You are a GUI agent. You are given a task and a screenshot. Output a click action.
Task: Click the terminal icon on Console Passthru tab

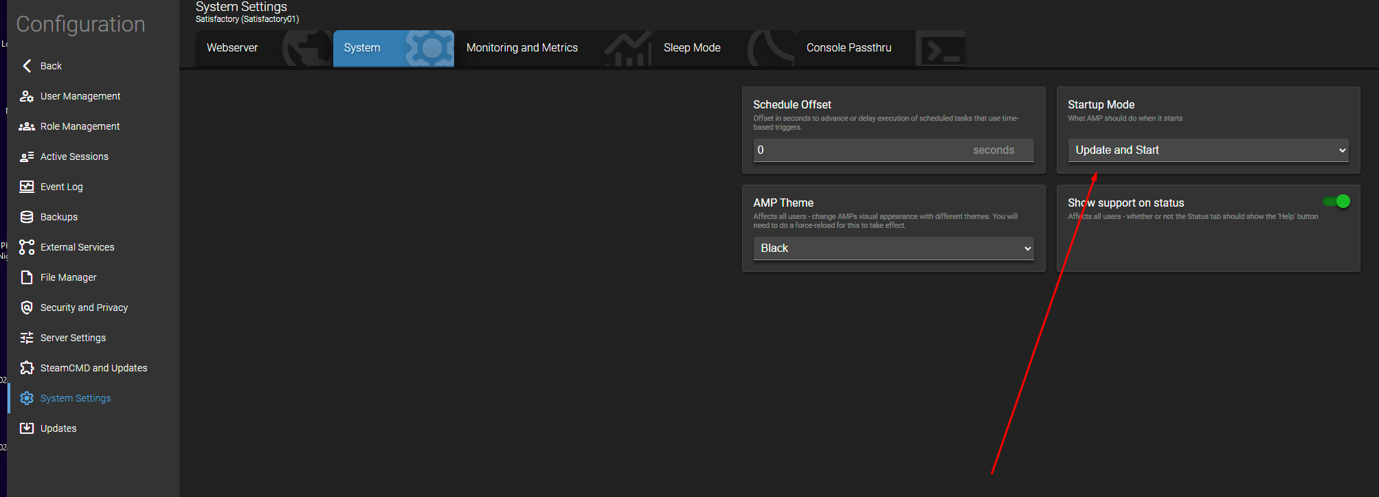(942, 49)
